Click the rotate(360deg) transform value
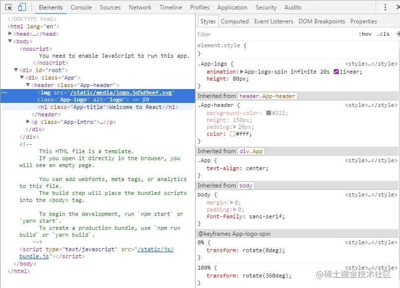Image resolution: width=400 pixels, height=288 pixels. click(x=265, y=276)
